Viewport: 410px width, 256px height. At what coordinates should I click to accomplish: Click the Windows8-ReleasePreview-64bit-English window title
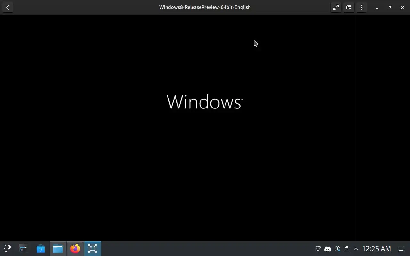point(205,7)
